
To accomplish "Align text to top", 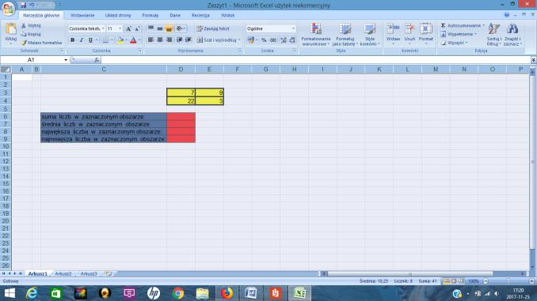I will [150, 28].
